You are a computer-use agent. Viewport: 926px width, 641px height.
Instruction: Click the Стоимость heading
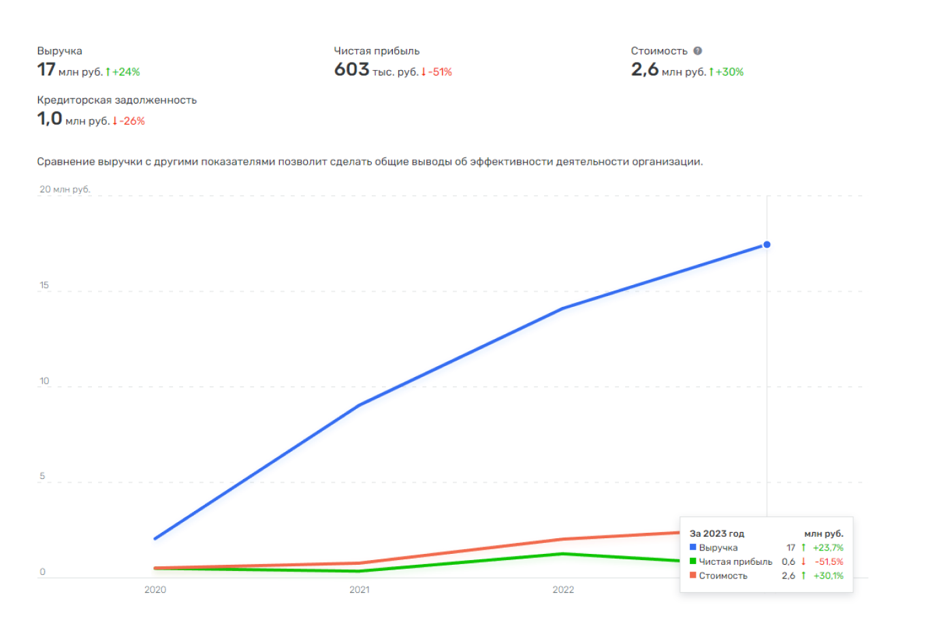tap(659, 51)
